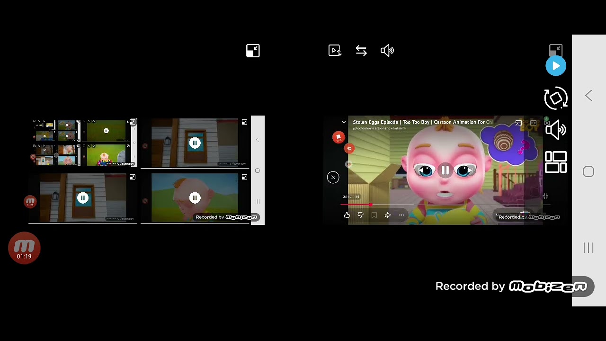Pause the top-right door video in left panel

[195, 143]
